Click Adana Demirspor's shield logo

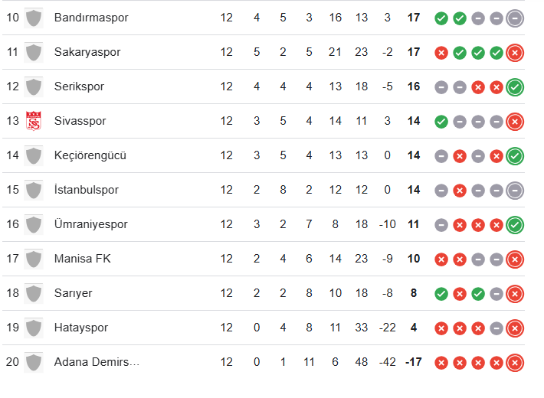34,362
